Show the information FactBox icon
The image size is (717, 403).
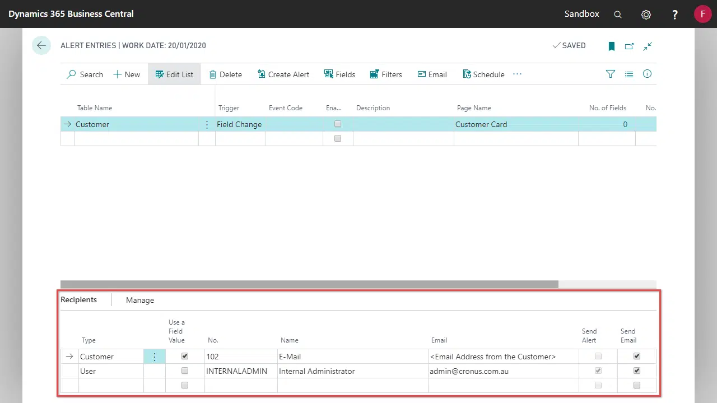tap(647, 74)
